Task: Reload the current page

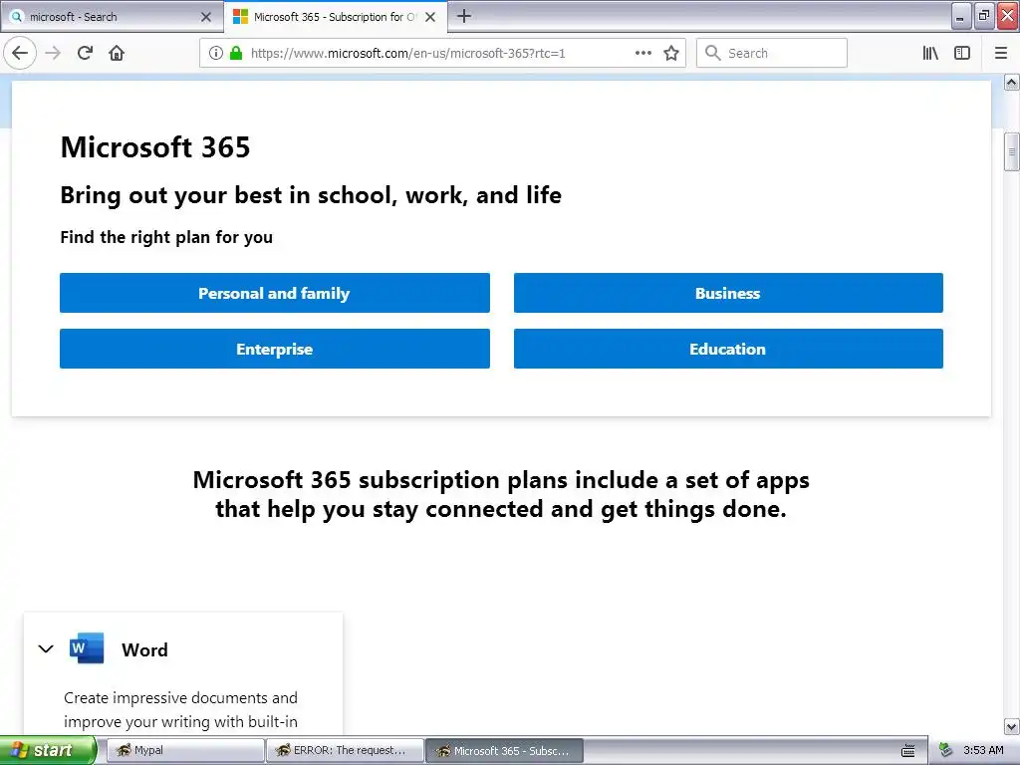Action: click(x=86, y=53)
